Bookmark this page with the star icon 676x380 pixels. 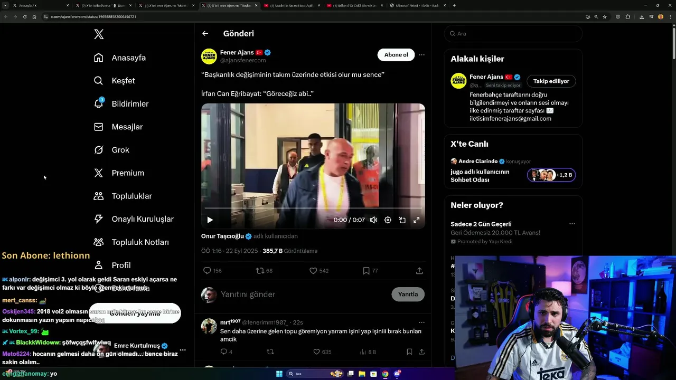605,16
